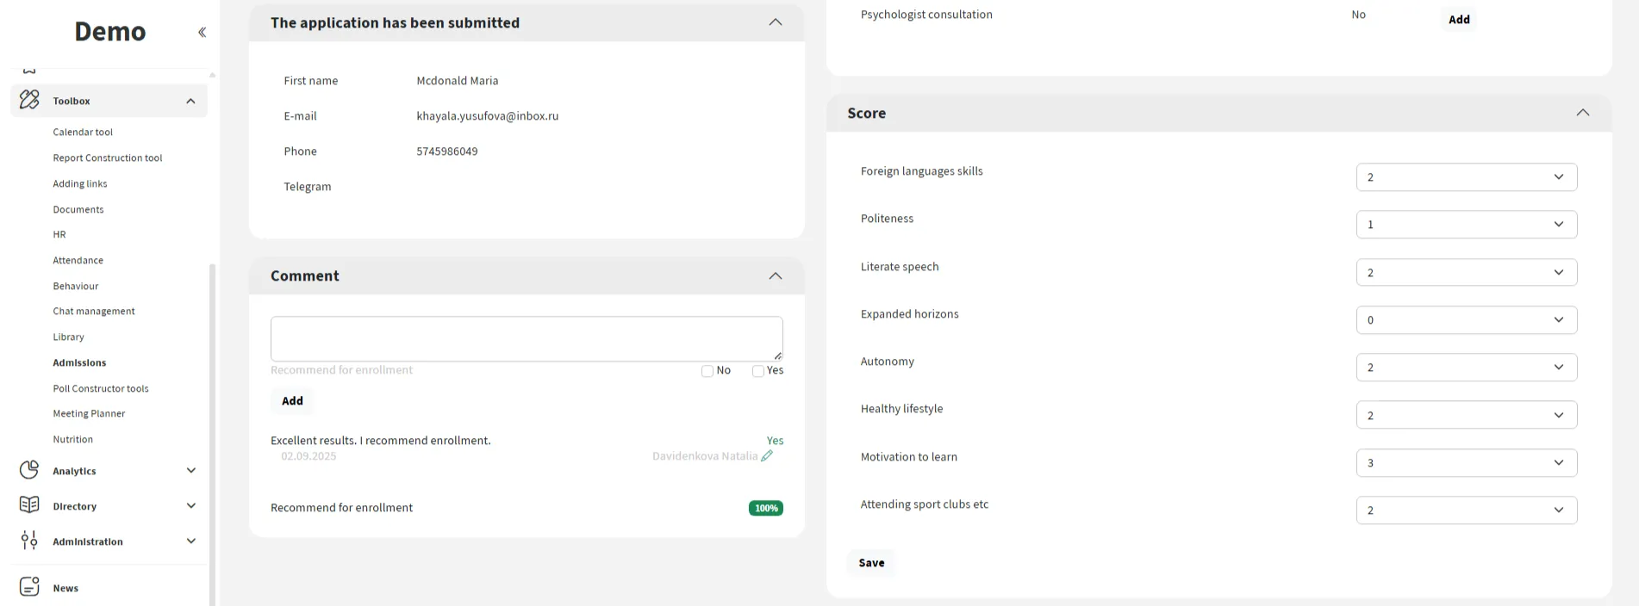Screen dimensions: 1639x606
Task: Collapse the sidebar with double-chevron icon
Action: point(202,33)
